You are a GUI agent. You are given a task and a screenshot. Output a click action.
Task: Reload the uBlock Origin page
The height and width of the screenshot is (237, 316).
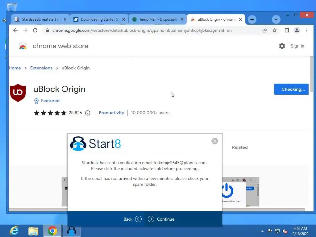click(x=35, y=31)
